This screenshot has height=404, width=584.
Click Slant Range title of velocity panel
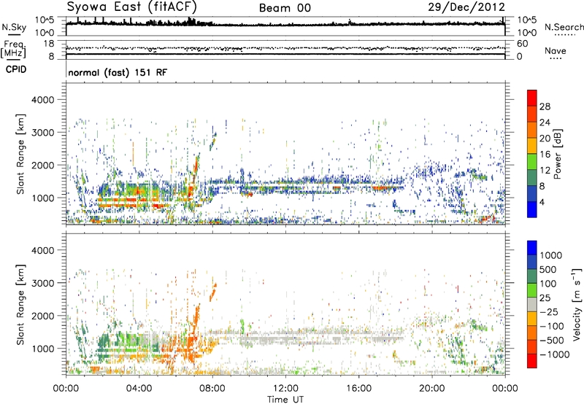coord(20,304)
